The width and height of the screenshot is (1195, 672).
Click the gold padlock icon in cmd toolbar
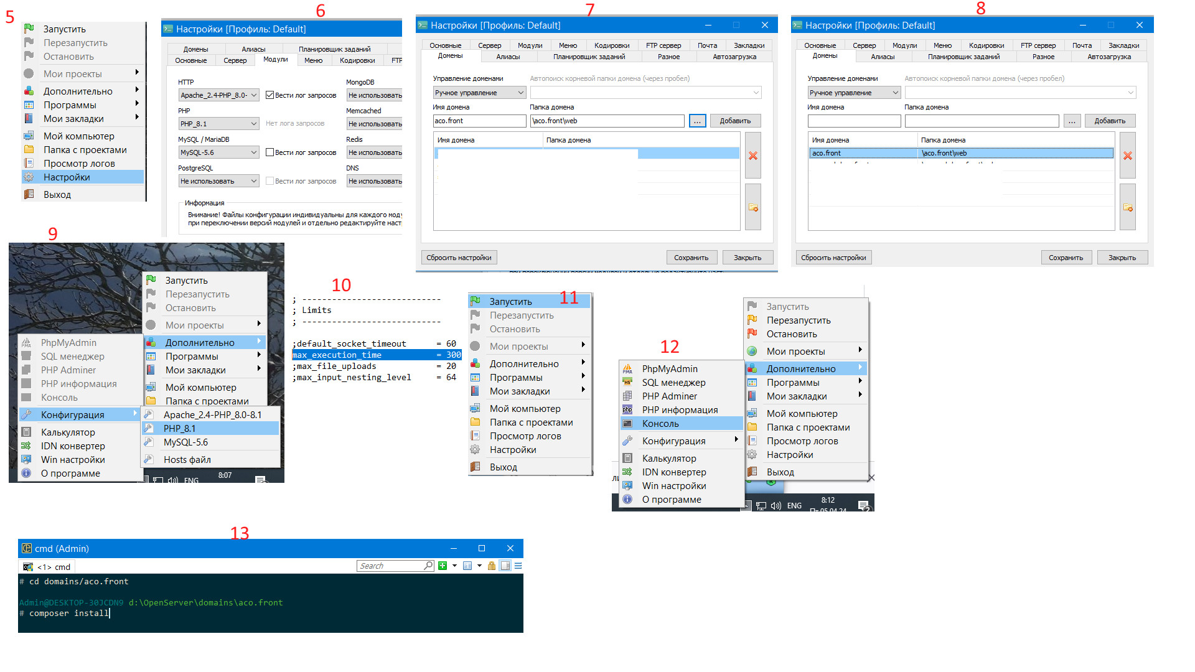point(492,566)
